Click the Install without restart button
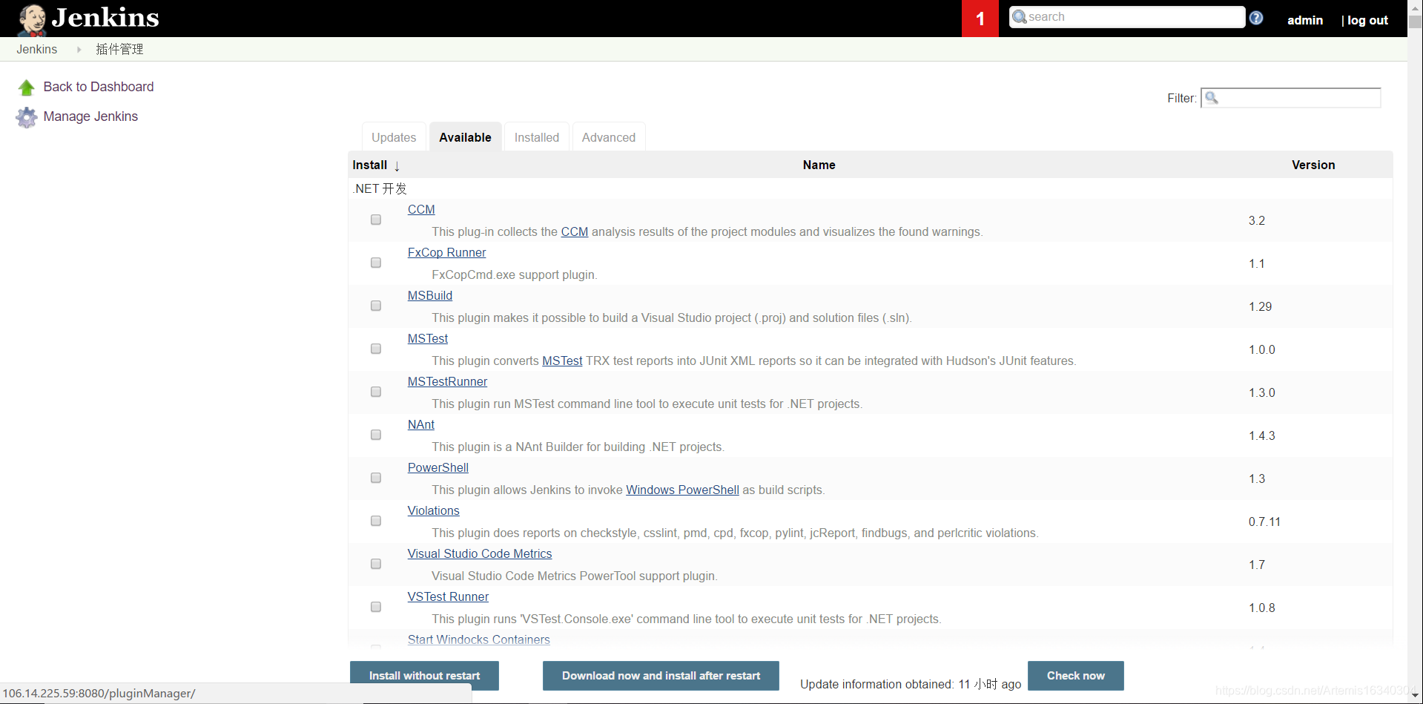Viewport: 1423px width, 704px height. (x=424, y=676)
